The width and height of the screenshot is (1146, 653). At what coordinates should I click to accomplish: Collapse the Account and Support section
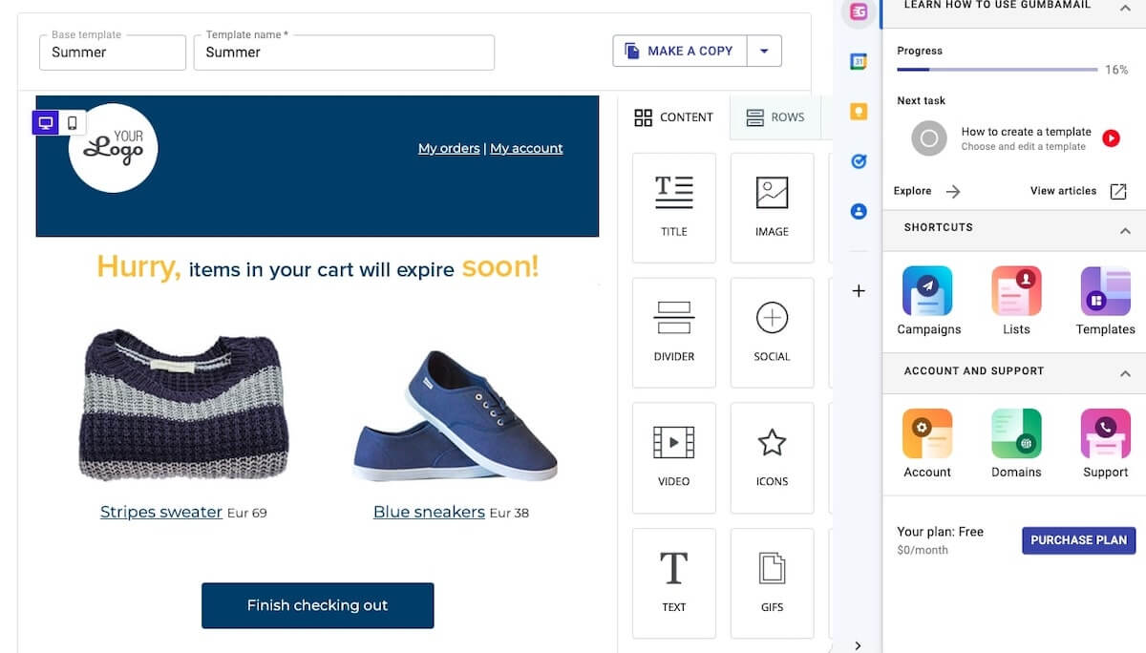1125,373
